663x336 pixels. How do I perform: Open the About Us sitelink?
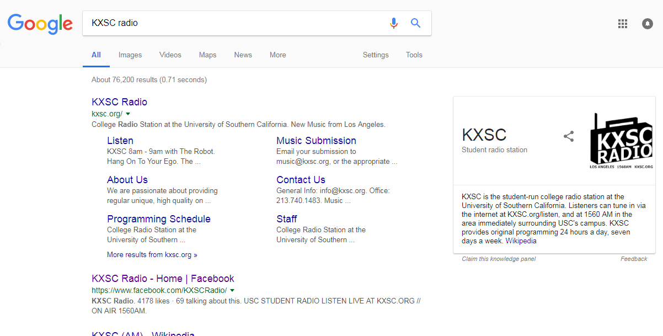click(127, 180)
